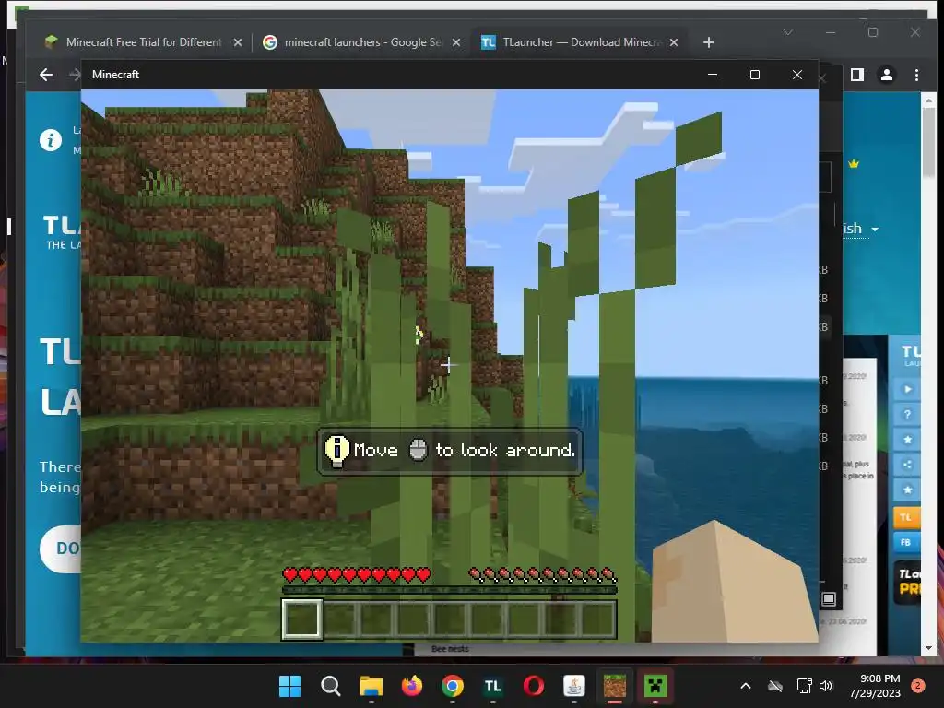Image resolution: width=944 pixels, height=708 pixels.
Task: Open the notification badge showing 2
Action: pos(918,686)
